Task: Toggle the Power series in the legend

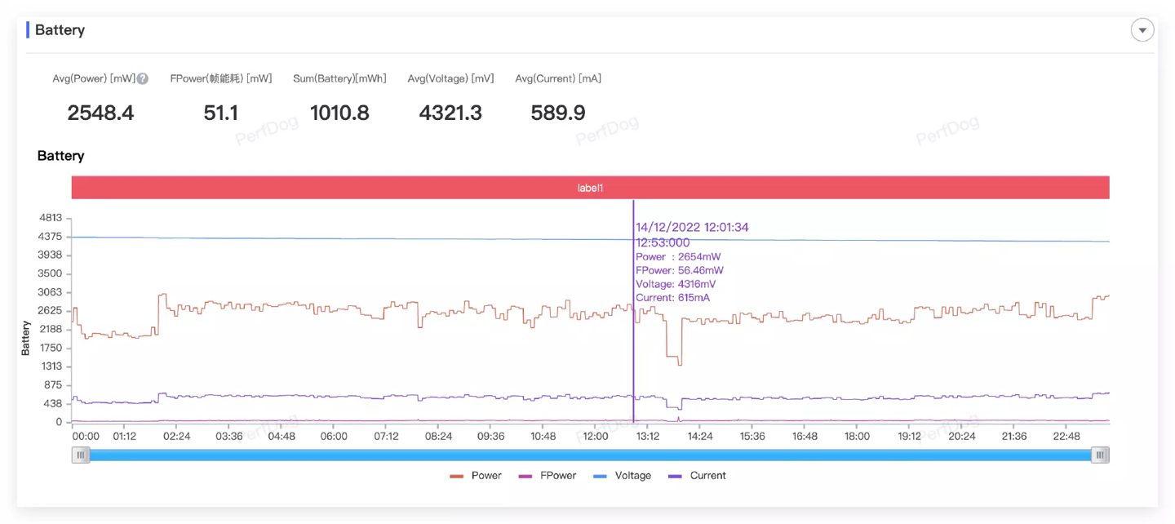Action: (477, 475)
